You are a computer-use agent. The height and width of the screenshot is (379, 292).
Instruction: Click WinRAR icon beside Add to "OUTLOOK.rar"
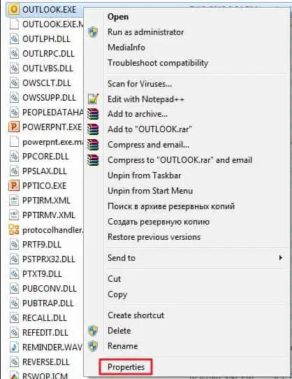[93, 129]
